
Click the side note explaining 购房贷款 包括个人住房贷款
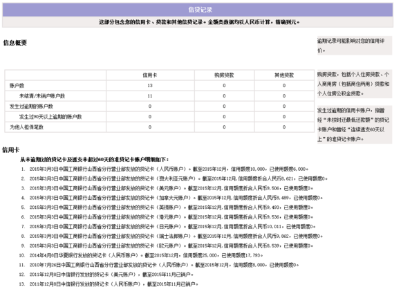coord(354,84)
